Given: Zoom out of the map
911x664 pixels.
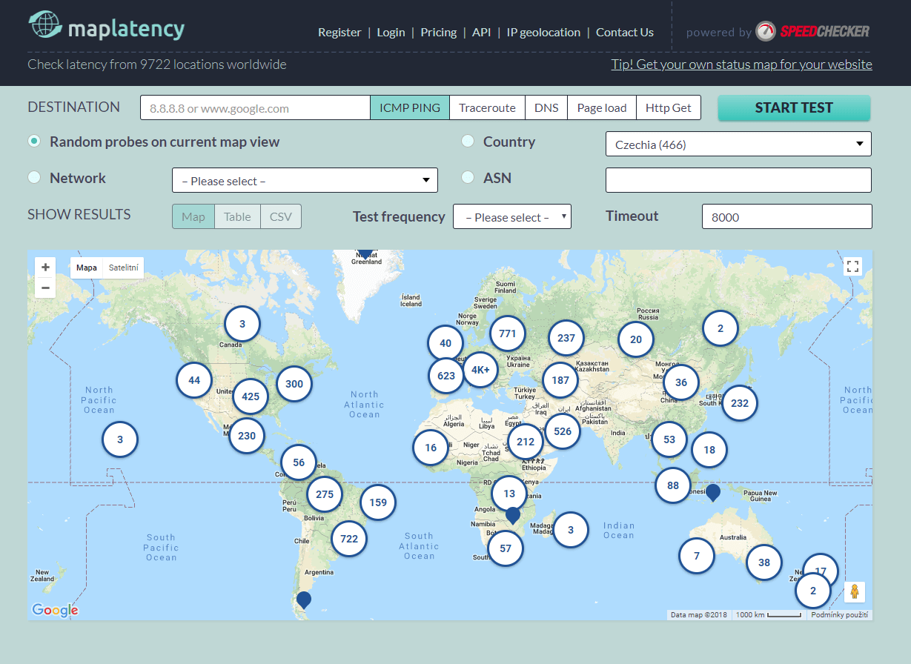Looking at the screenshot, I should tap(45, 288).
